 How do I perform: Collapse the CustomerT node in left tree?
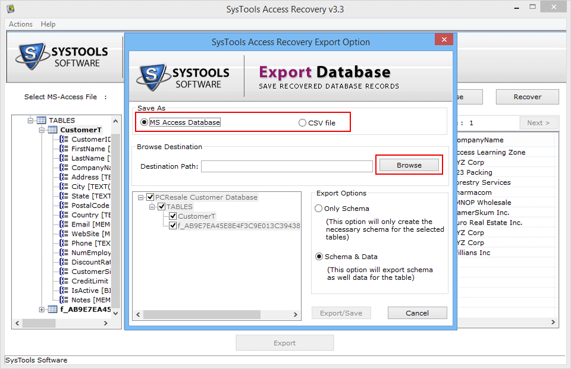42,130
